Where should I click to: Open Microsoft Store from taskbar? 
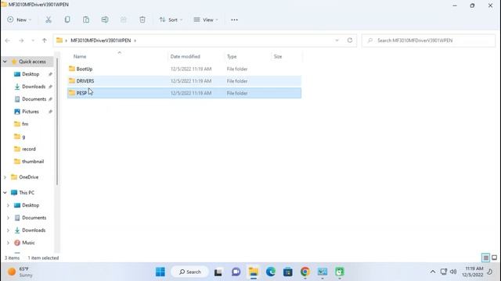288,272
